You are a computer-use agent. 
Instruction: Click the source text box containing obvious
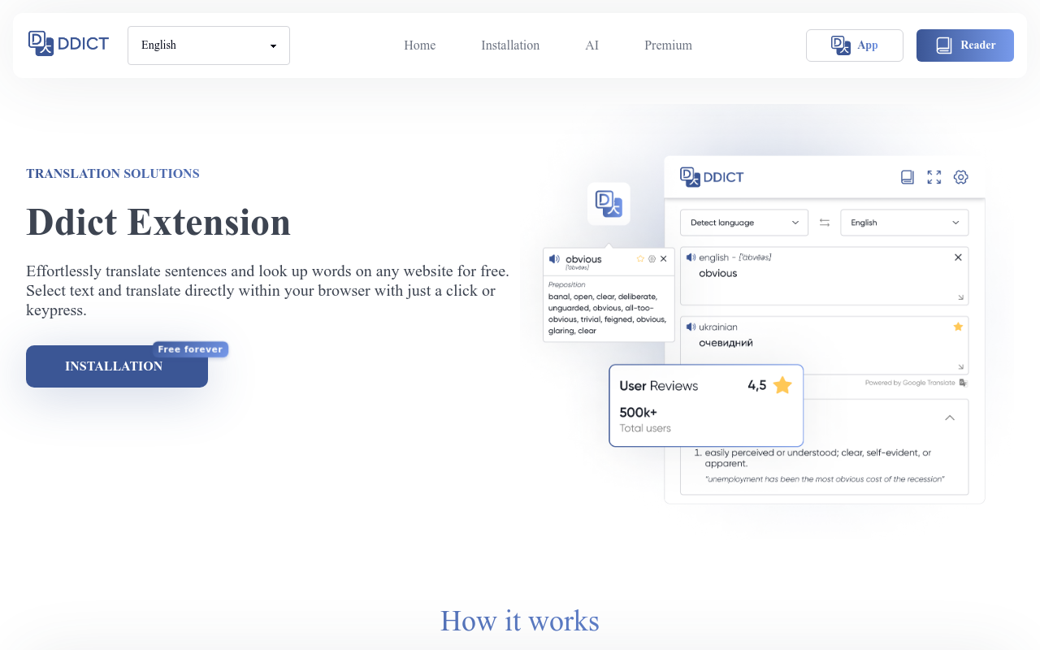click(x=825, y=276)
